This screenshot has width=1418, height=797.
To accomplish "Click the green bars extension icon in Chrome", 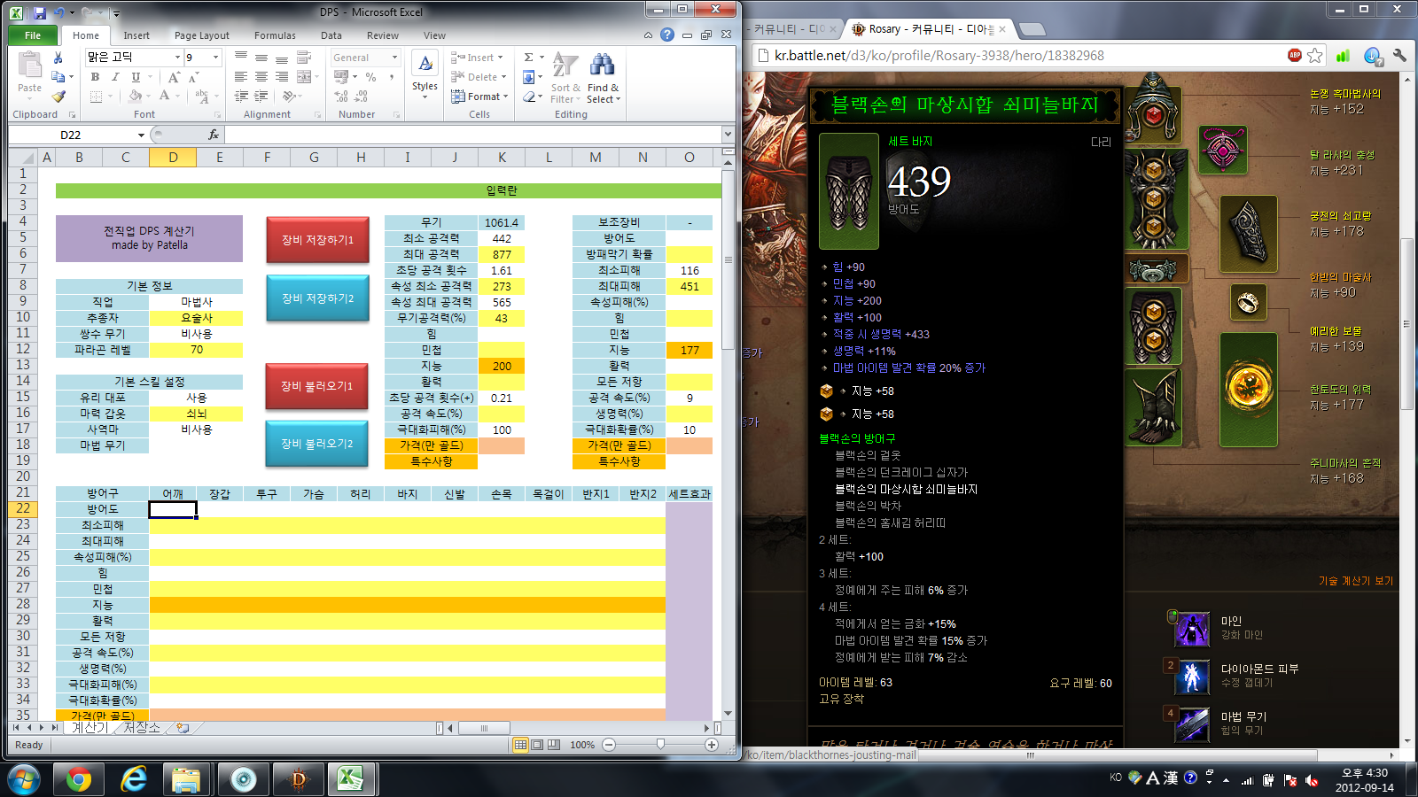I will tap(1343, 56).
